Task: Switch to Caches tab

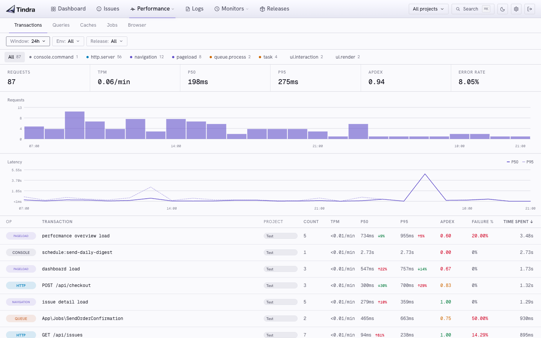Action: [x=88, y=25]
